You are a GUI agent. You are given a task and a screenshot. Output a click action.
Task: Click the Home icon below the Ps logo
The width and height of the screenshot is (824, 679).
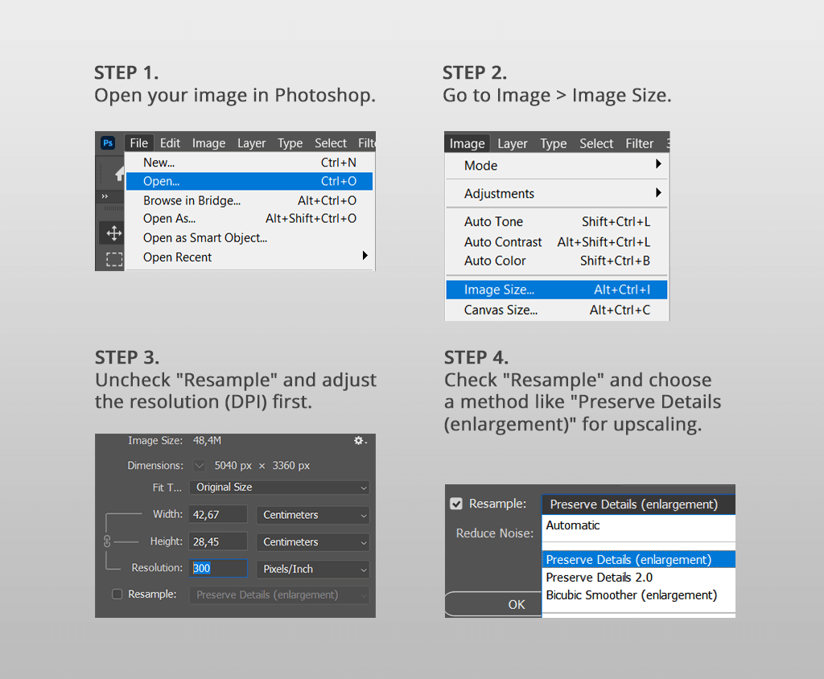tap(120, 173)
